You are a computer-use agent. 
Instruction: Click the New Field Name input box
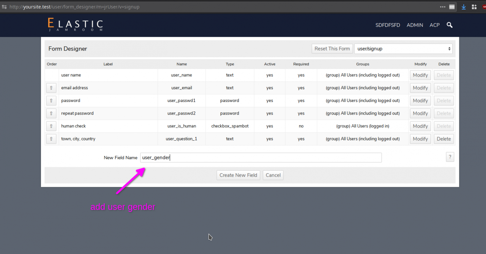(260, 158)
